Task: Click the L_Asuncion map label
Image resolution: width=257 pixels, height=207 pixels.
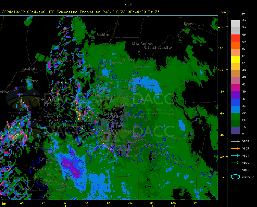Action: pos(143,66)
